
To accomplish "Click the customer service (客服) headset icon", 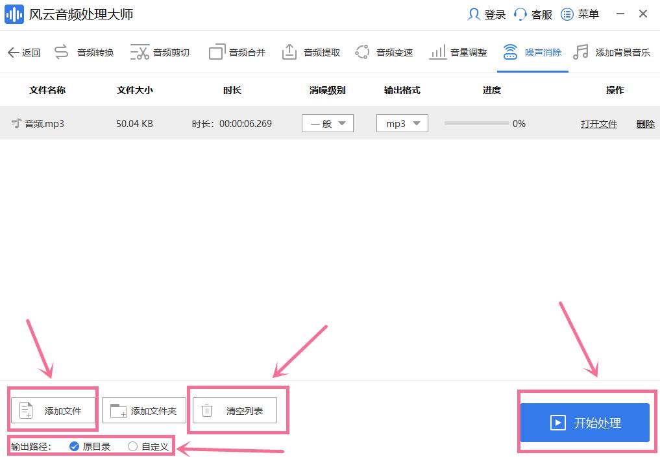I will (x=520, y=14).
